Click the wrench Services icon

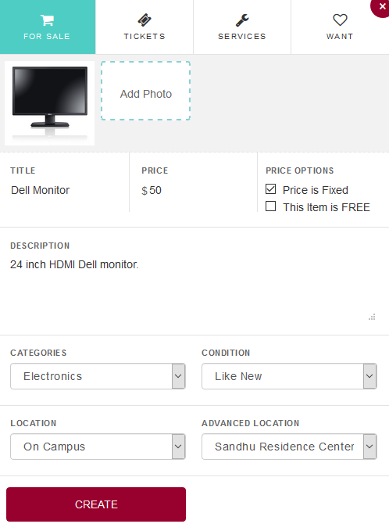242,20
